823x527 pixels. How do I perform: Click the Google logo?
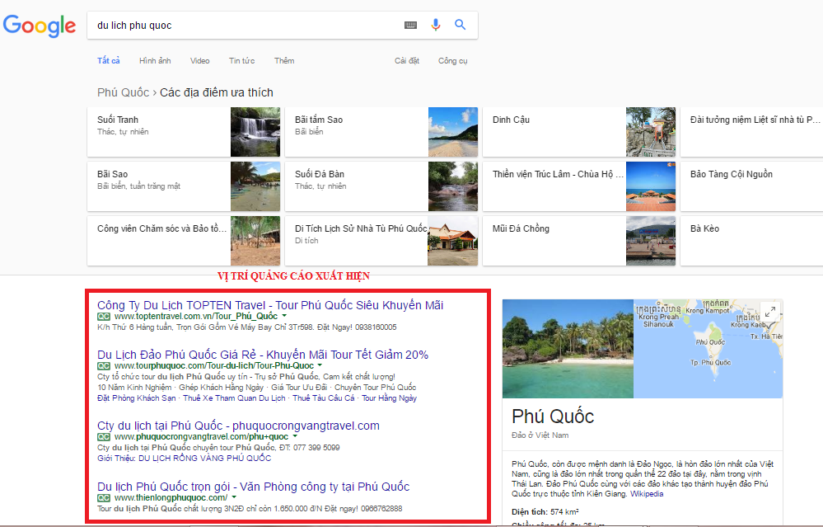40,26
